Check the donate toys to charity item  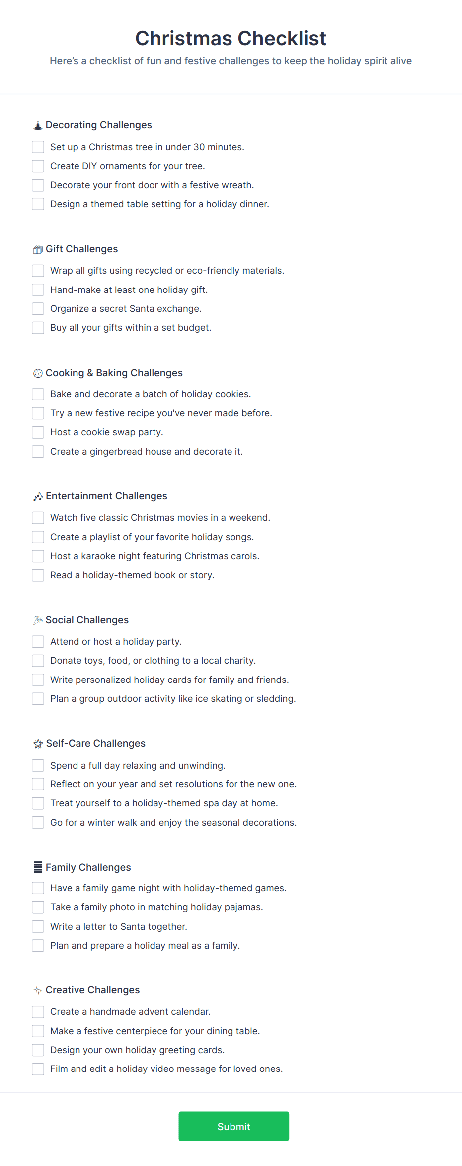pos(38,660)
